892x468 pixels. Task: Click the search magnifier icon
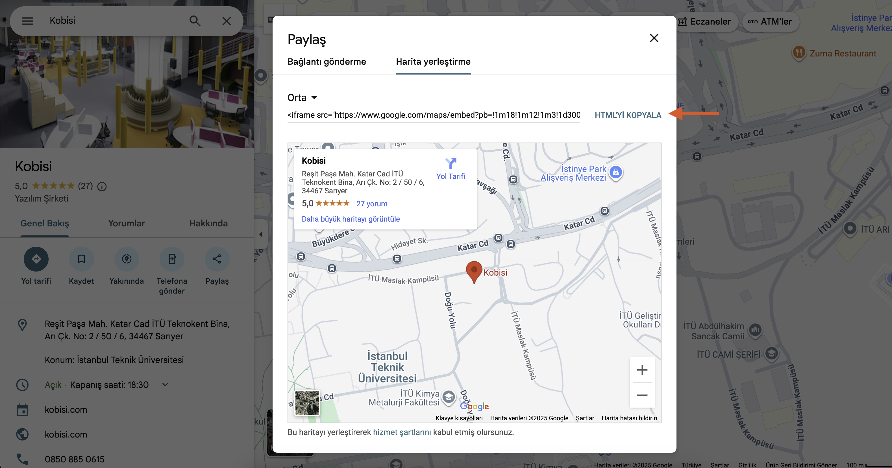[x=195, y=21]
